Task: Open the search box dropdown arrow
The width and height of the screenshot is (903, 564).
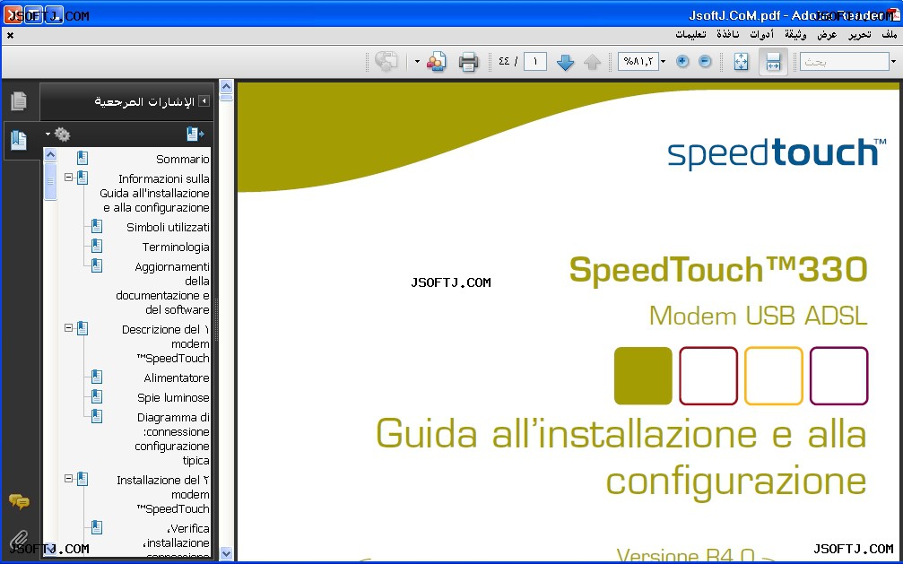Action: pos(894,62)
